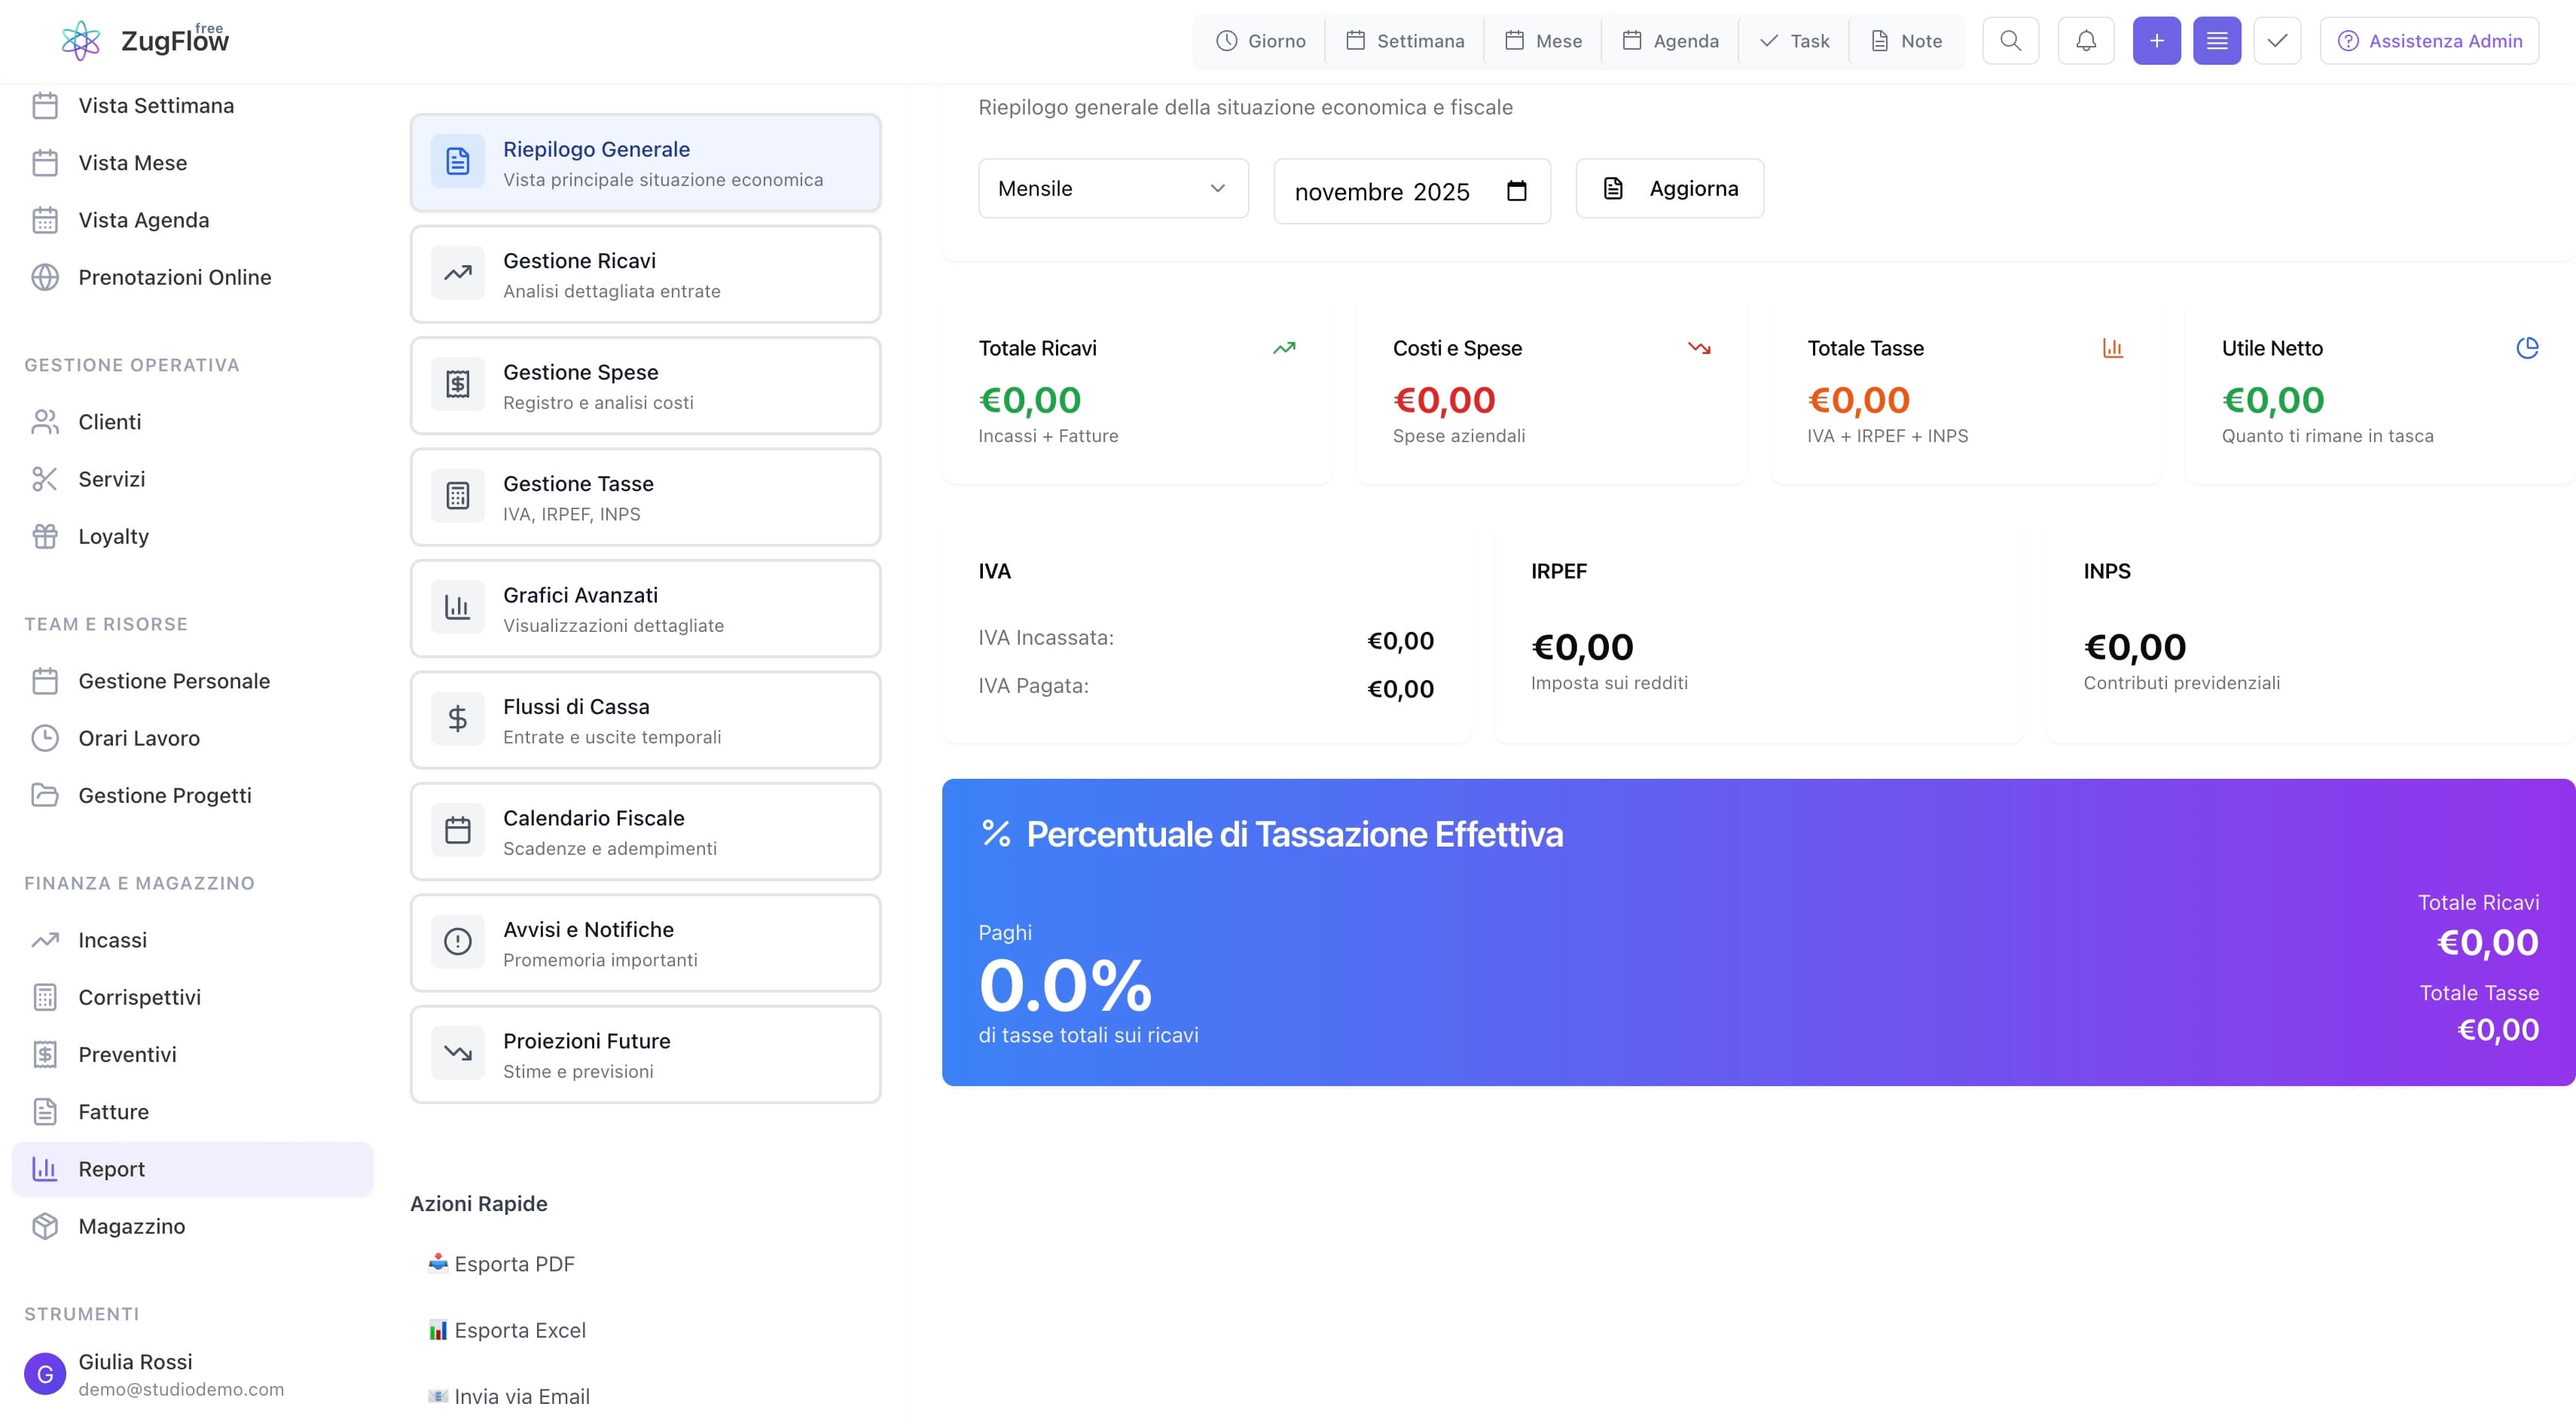The image size is (2576, 1419).
Task: Toggle the purple menu lines icon
Action: (x=2217, y=41)
